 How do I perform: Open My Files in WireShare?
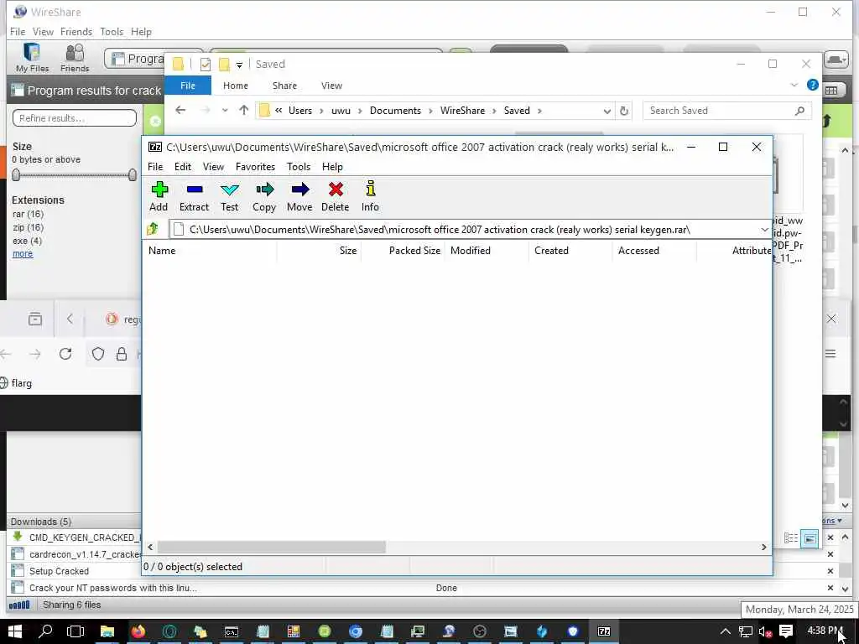pos(32,58)
